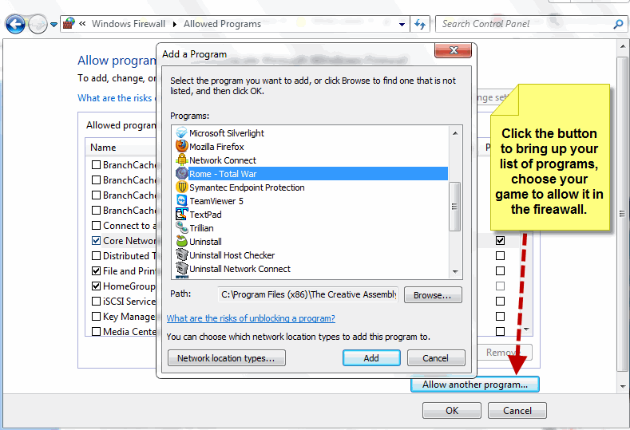Viewport: 630px width, 430px height.
Task: Tick the Distributed T... checkbox
Action: click(96, 256)
